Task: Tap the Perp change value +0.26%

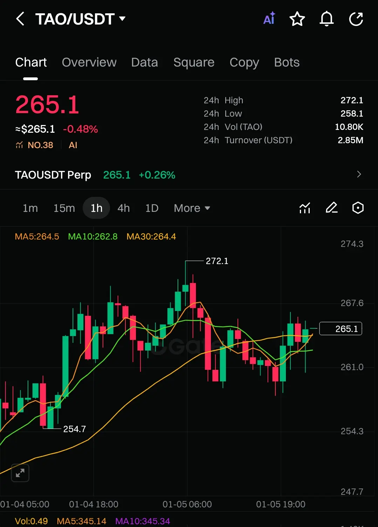Action: pos(157,175)
